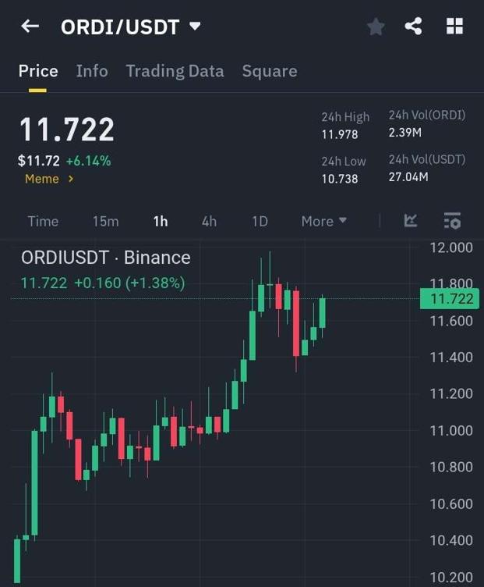The width and height of the screenshot is (484, 587).
Task: Add ORDI/USDT to favorites with star
Action: pos(376,27)
